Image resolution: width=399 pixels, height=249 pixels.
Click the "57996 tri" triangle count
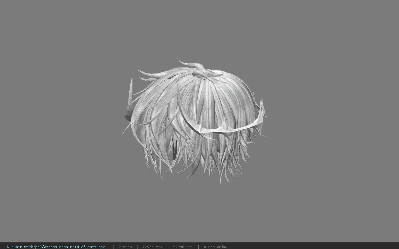[183, 247]
